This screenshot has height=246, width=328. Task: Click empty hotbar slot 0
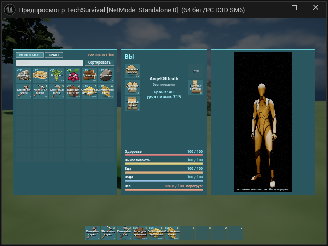(236, 233)
